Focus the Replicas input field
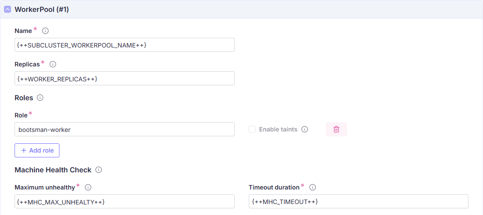 [125, 78]
